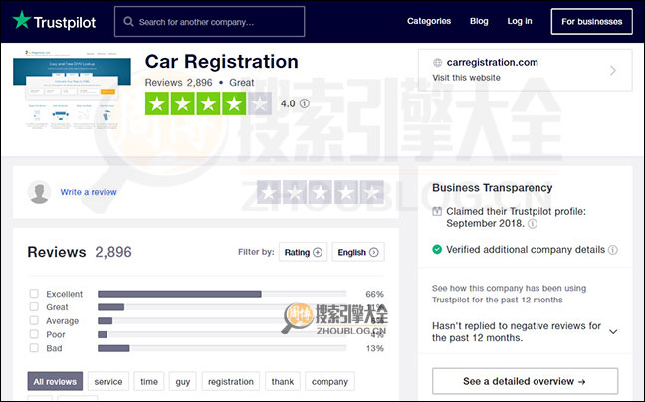
Task: Click the user avatar beside Write a review
Action: (40, 192)
